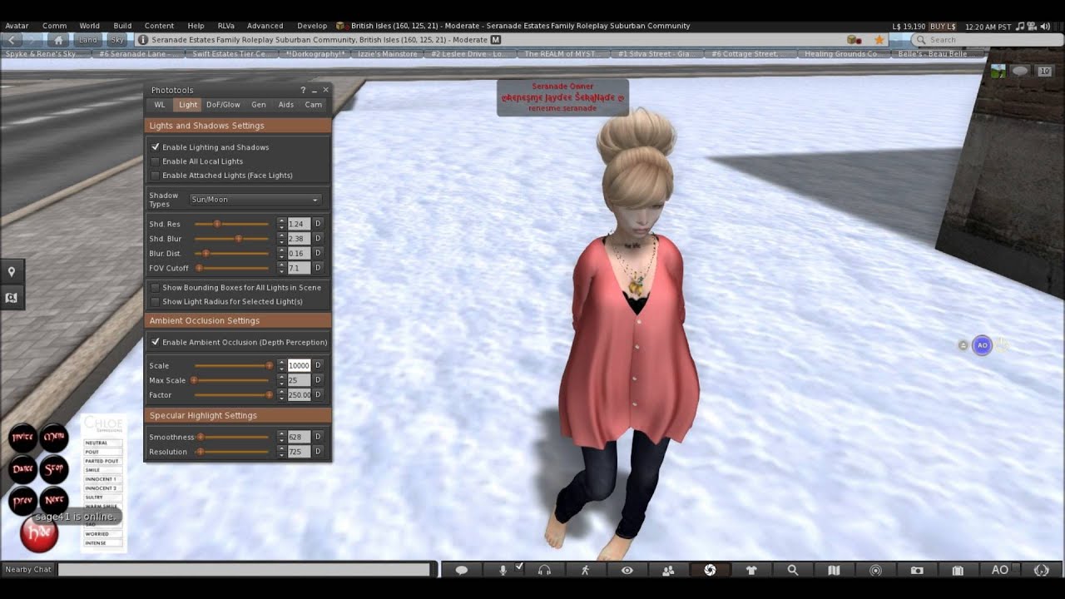Switch to Cam tab
Screen dimensions: 1065x599
coord(313,105)
